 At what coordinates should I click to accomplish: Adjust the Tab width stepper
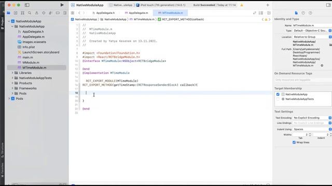click(310, 134)
